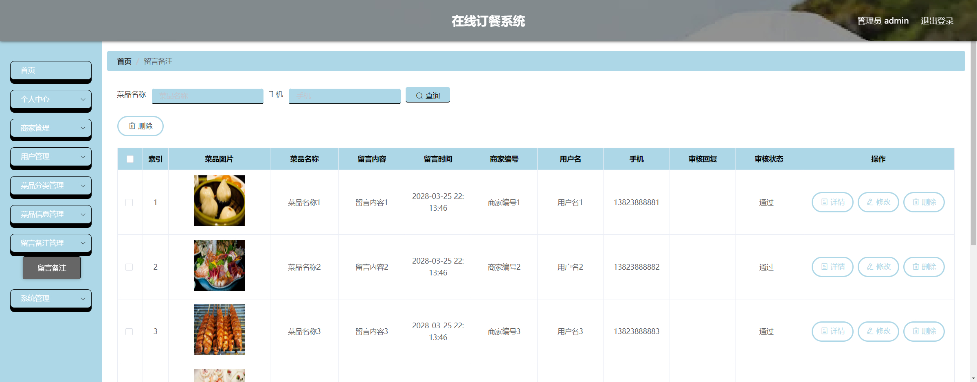The width and height of the screenshot is (977, 382).
Task: Click 退出登录 to log out
Action: 937,21
